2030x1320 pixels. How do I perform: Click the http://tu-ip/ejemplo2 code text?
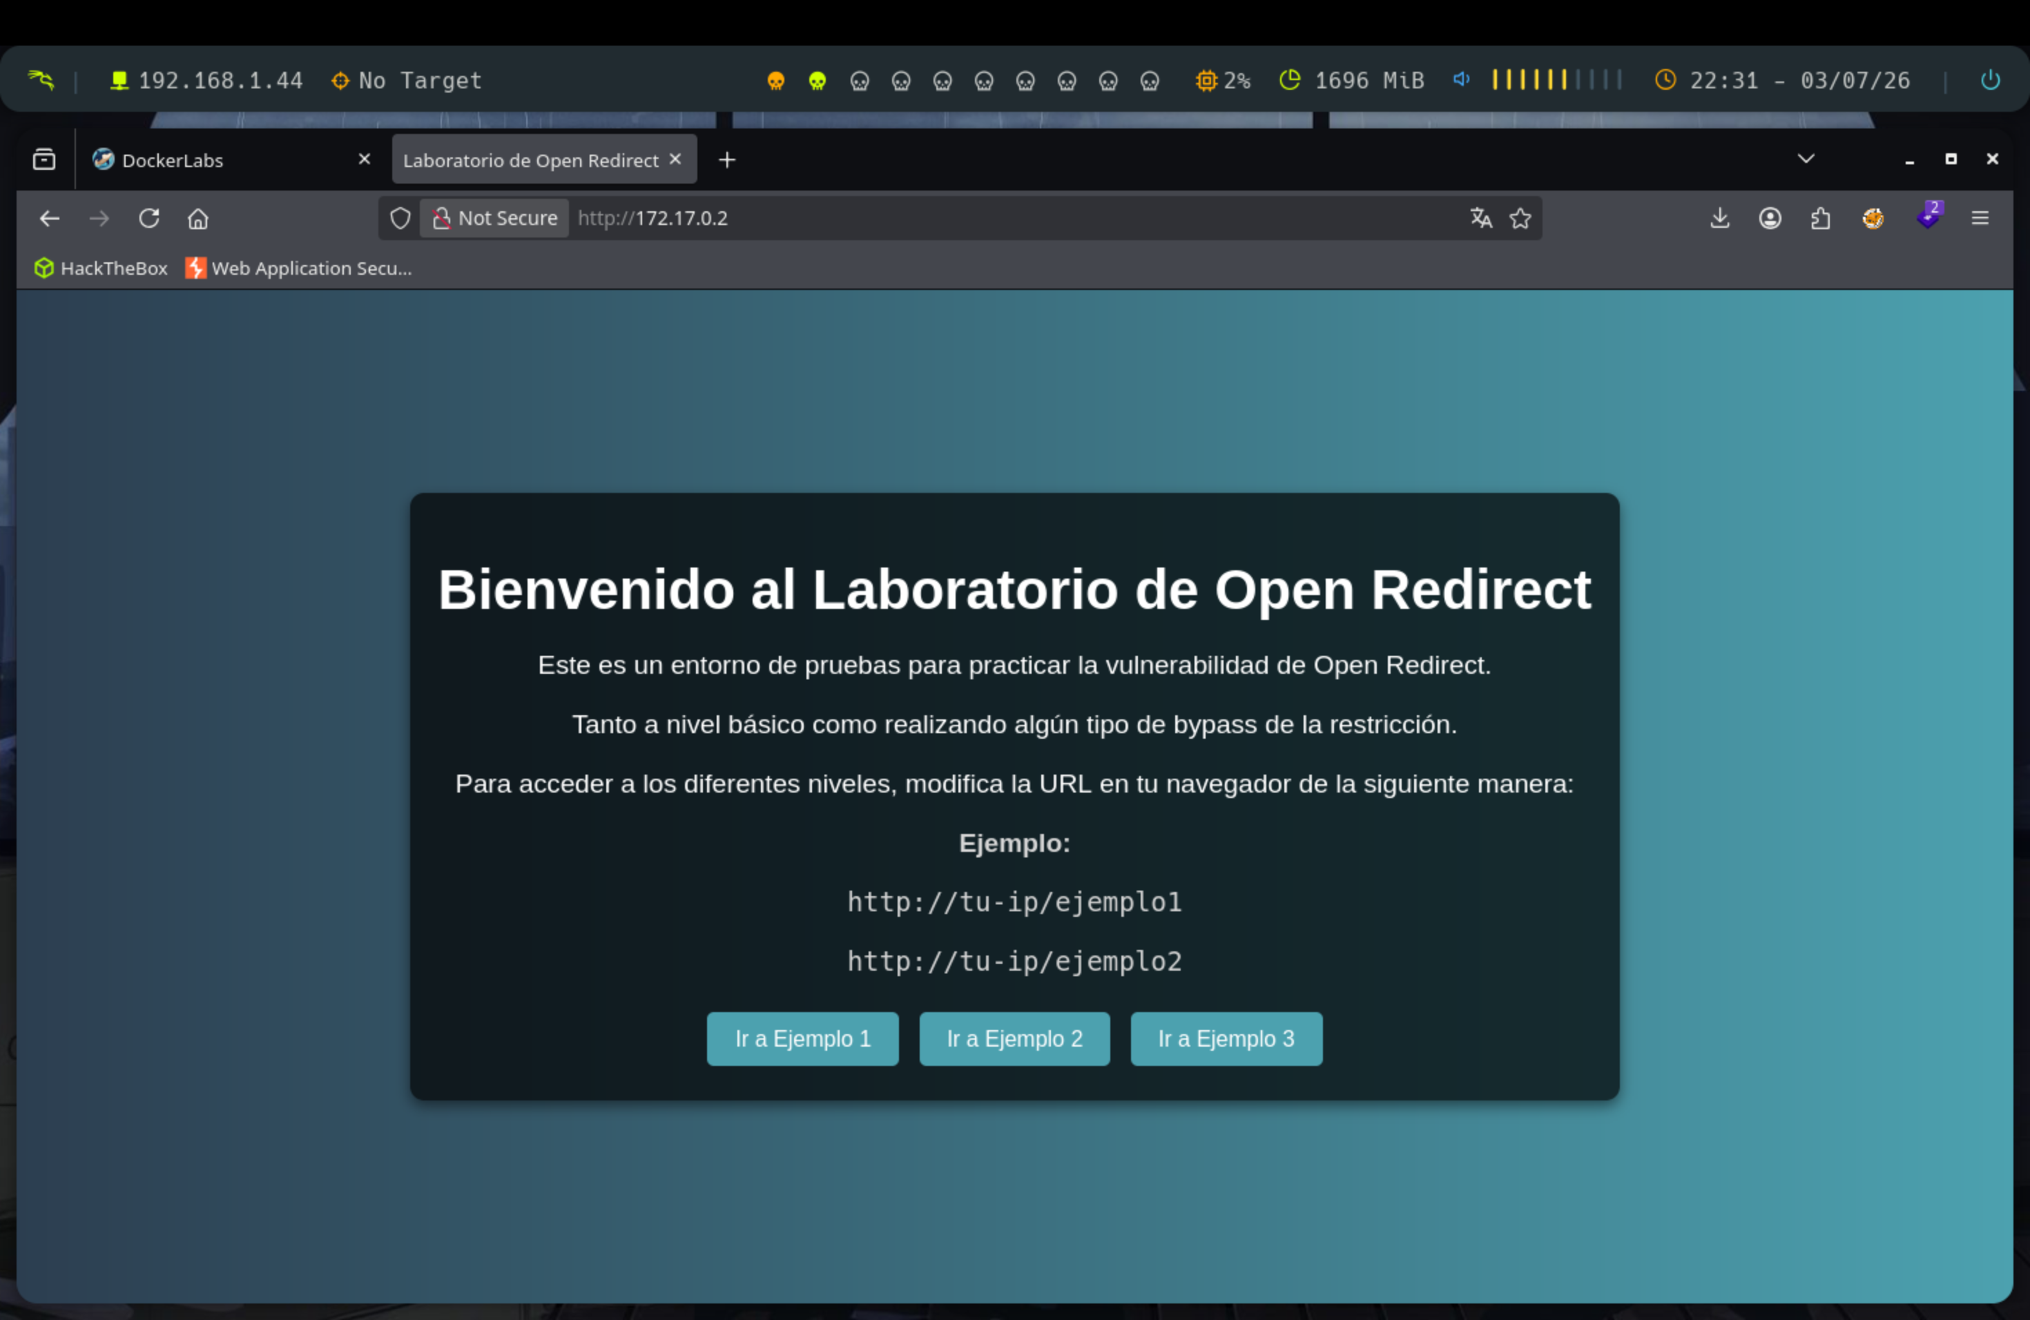[x=1014, y=961]
